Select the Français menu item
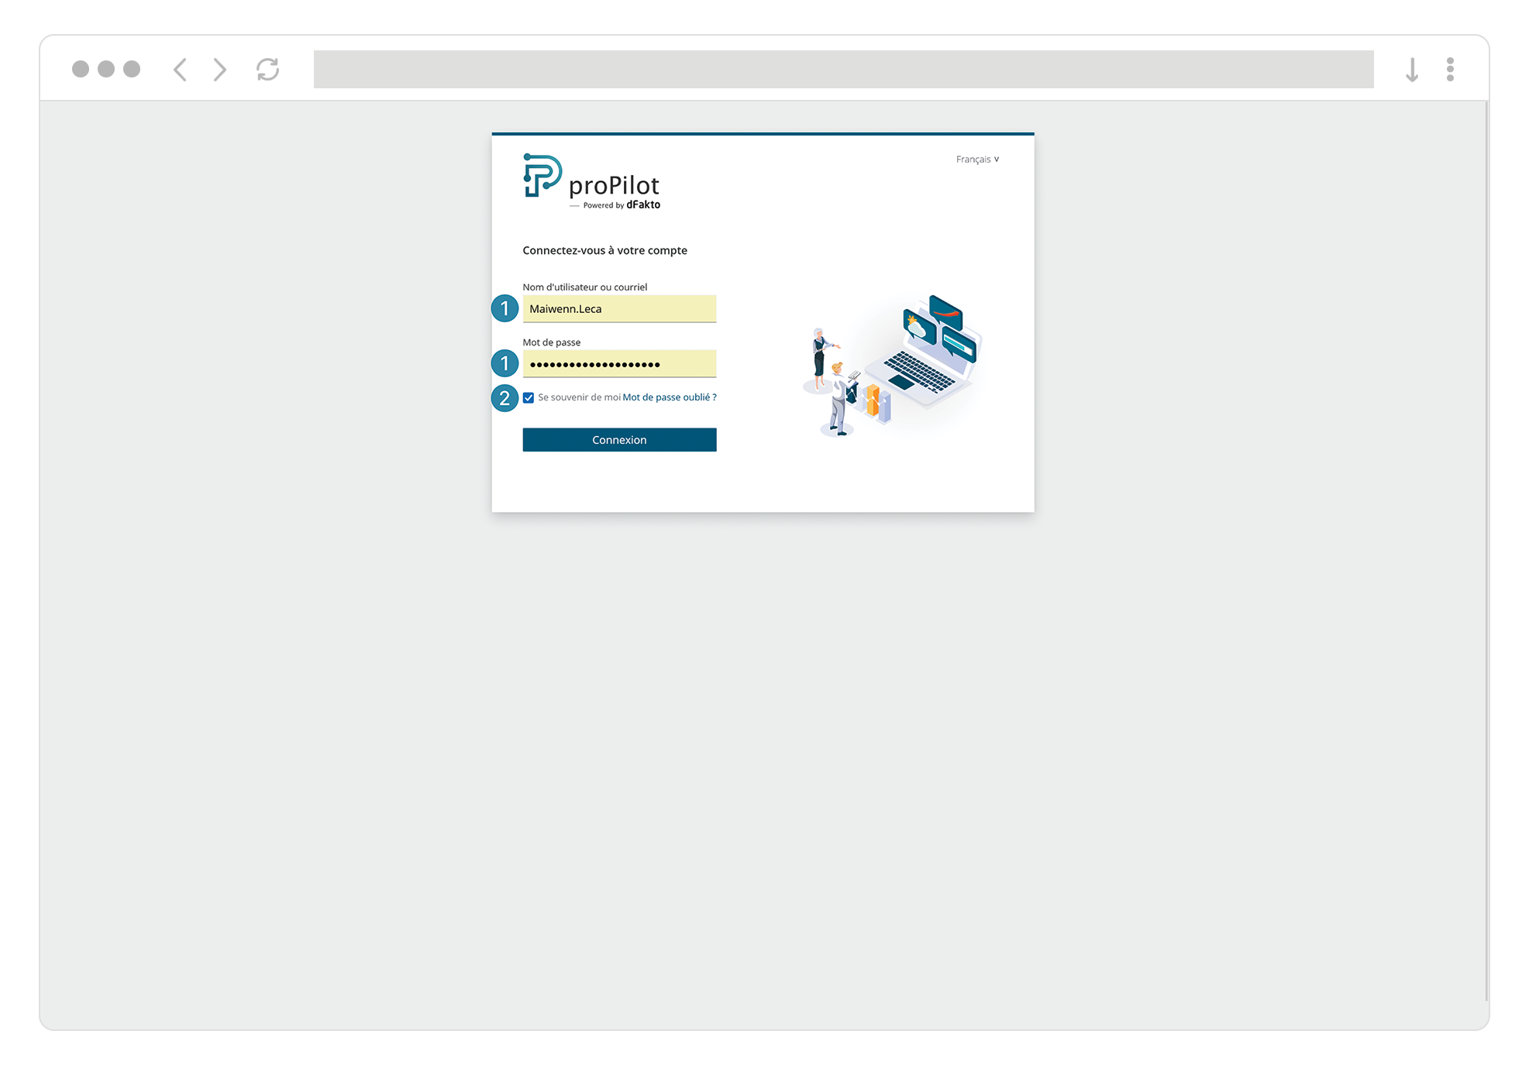This screenshot has height=1072, width=1529. 973,159
